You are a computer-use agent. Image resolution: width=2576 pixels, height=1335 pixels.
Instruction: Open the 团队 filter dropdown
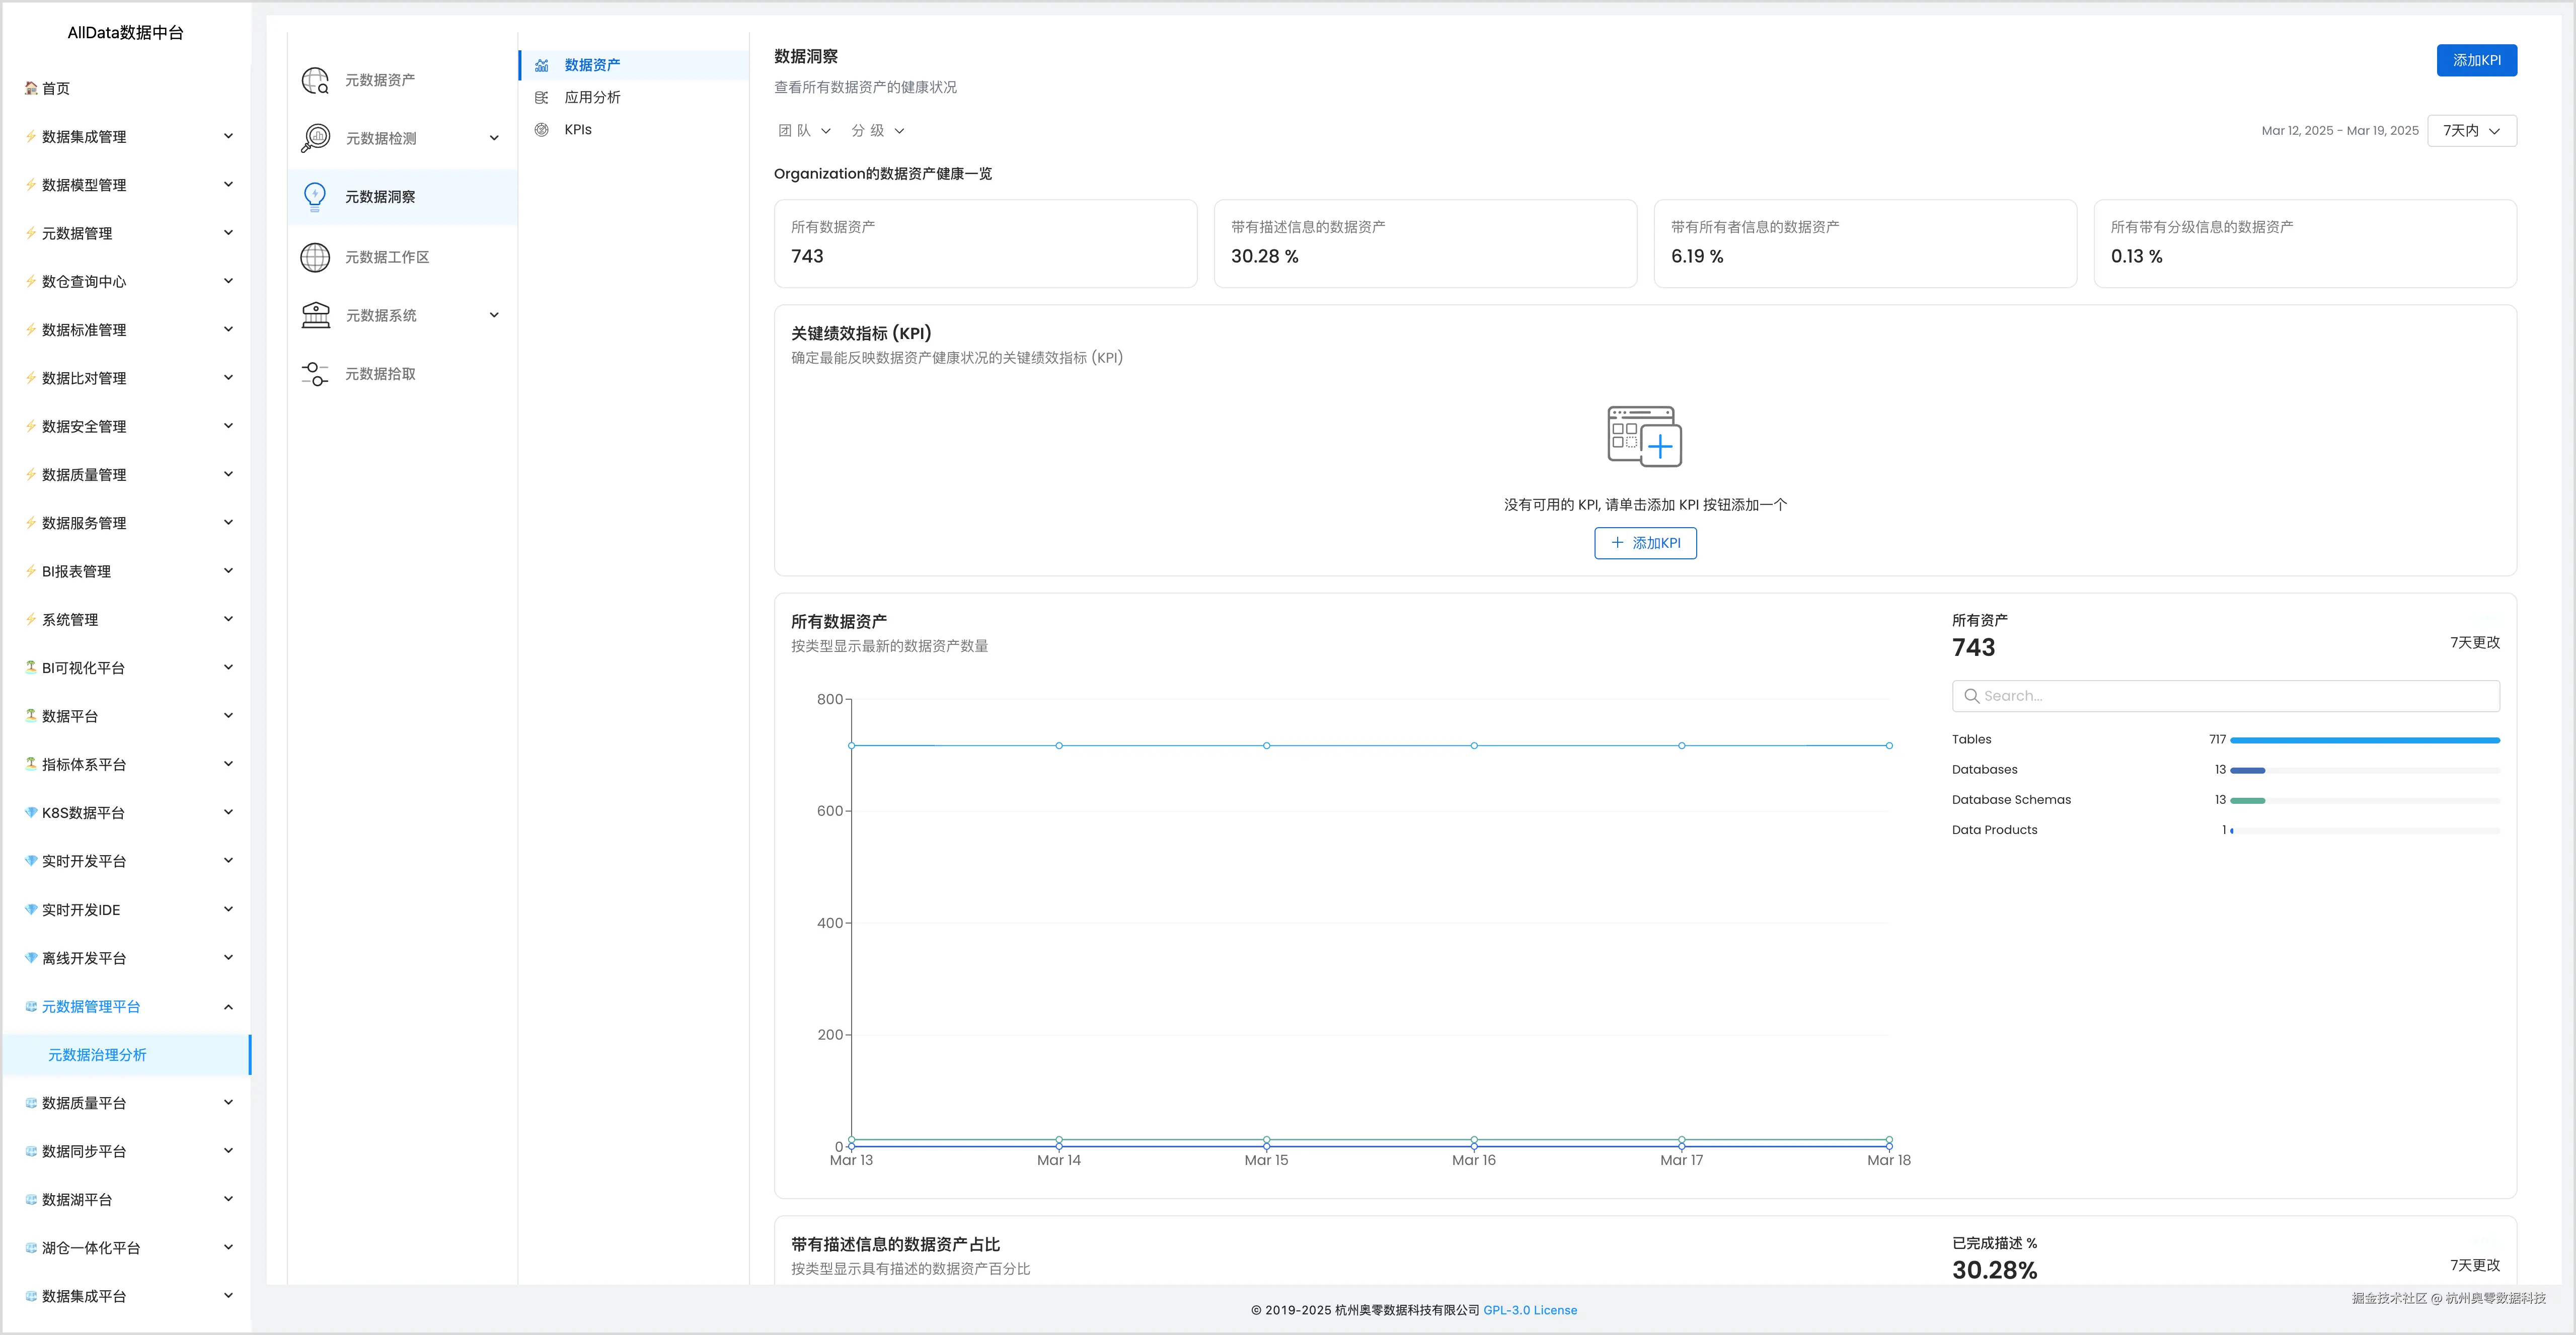804,131
